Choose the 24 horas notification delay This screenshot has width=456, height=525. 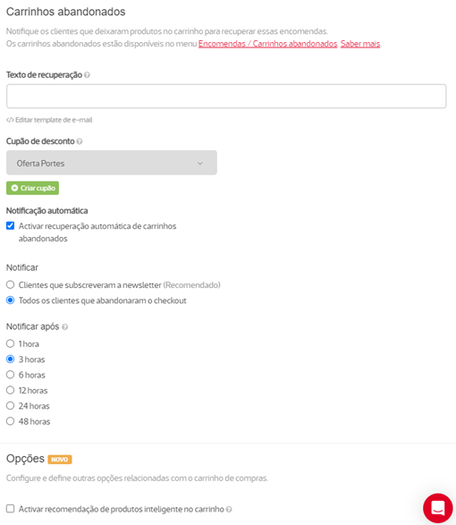[x=11, y=405]
